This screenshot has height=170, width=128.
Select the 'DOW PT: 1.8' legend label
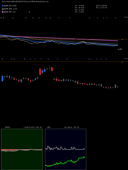point(9,12)
